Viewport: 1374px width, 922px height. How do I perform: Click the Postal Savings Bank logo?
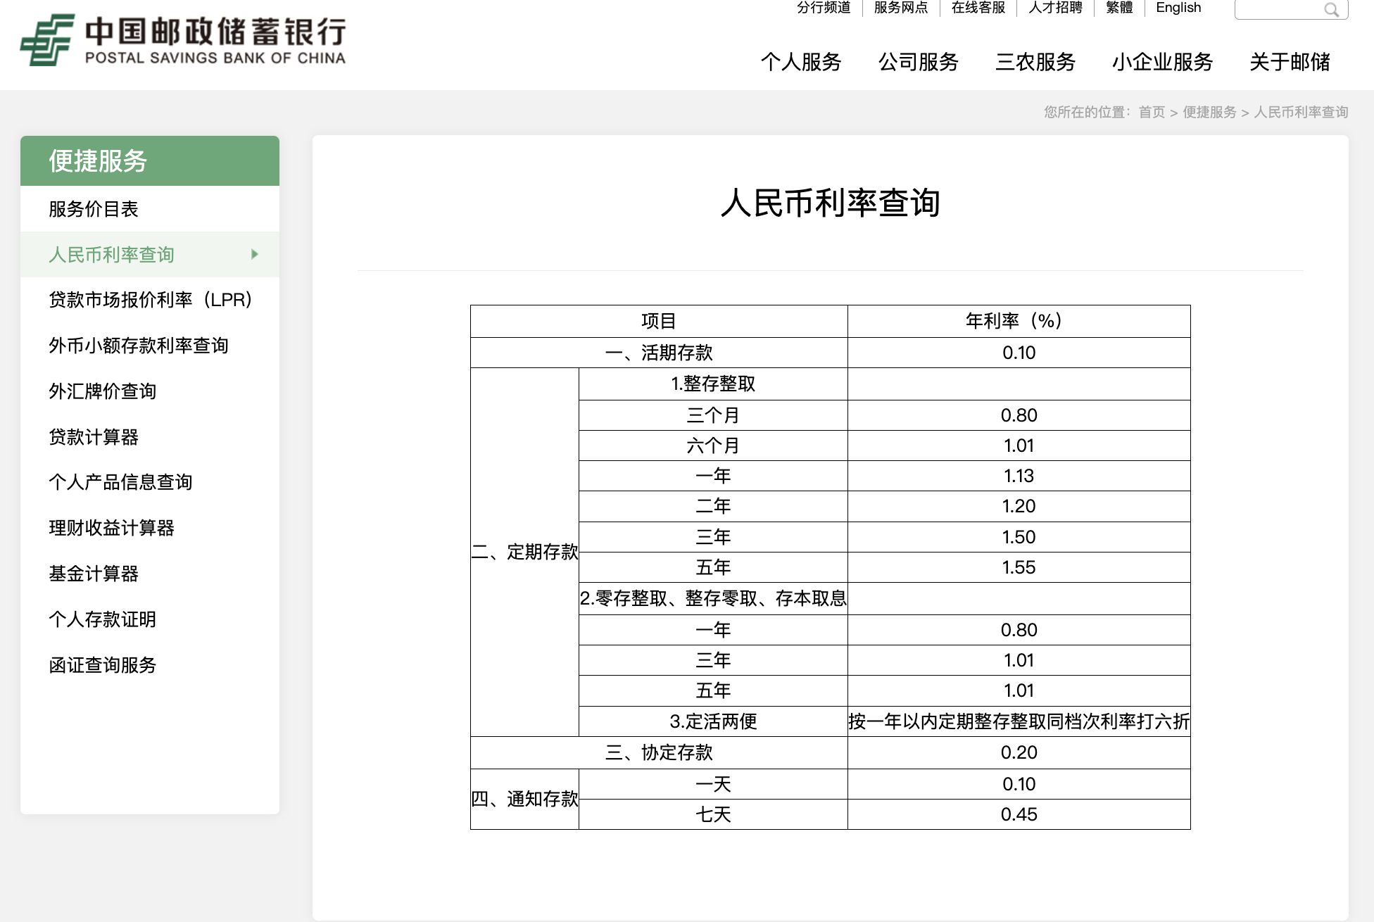[x=183, y=40]
